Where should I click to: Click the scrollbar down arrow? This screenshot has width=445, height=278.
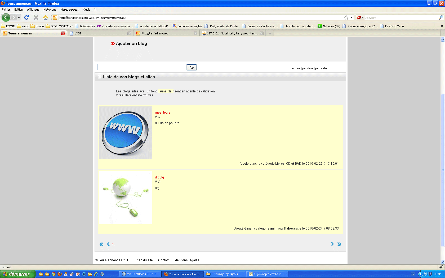[443, 262]
